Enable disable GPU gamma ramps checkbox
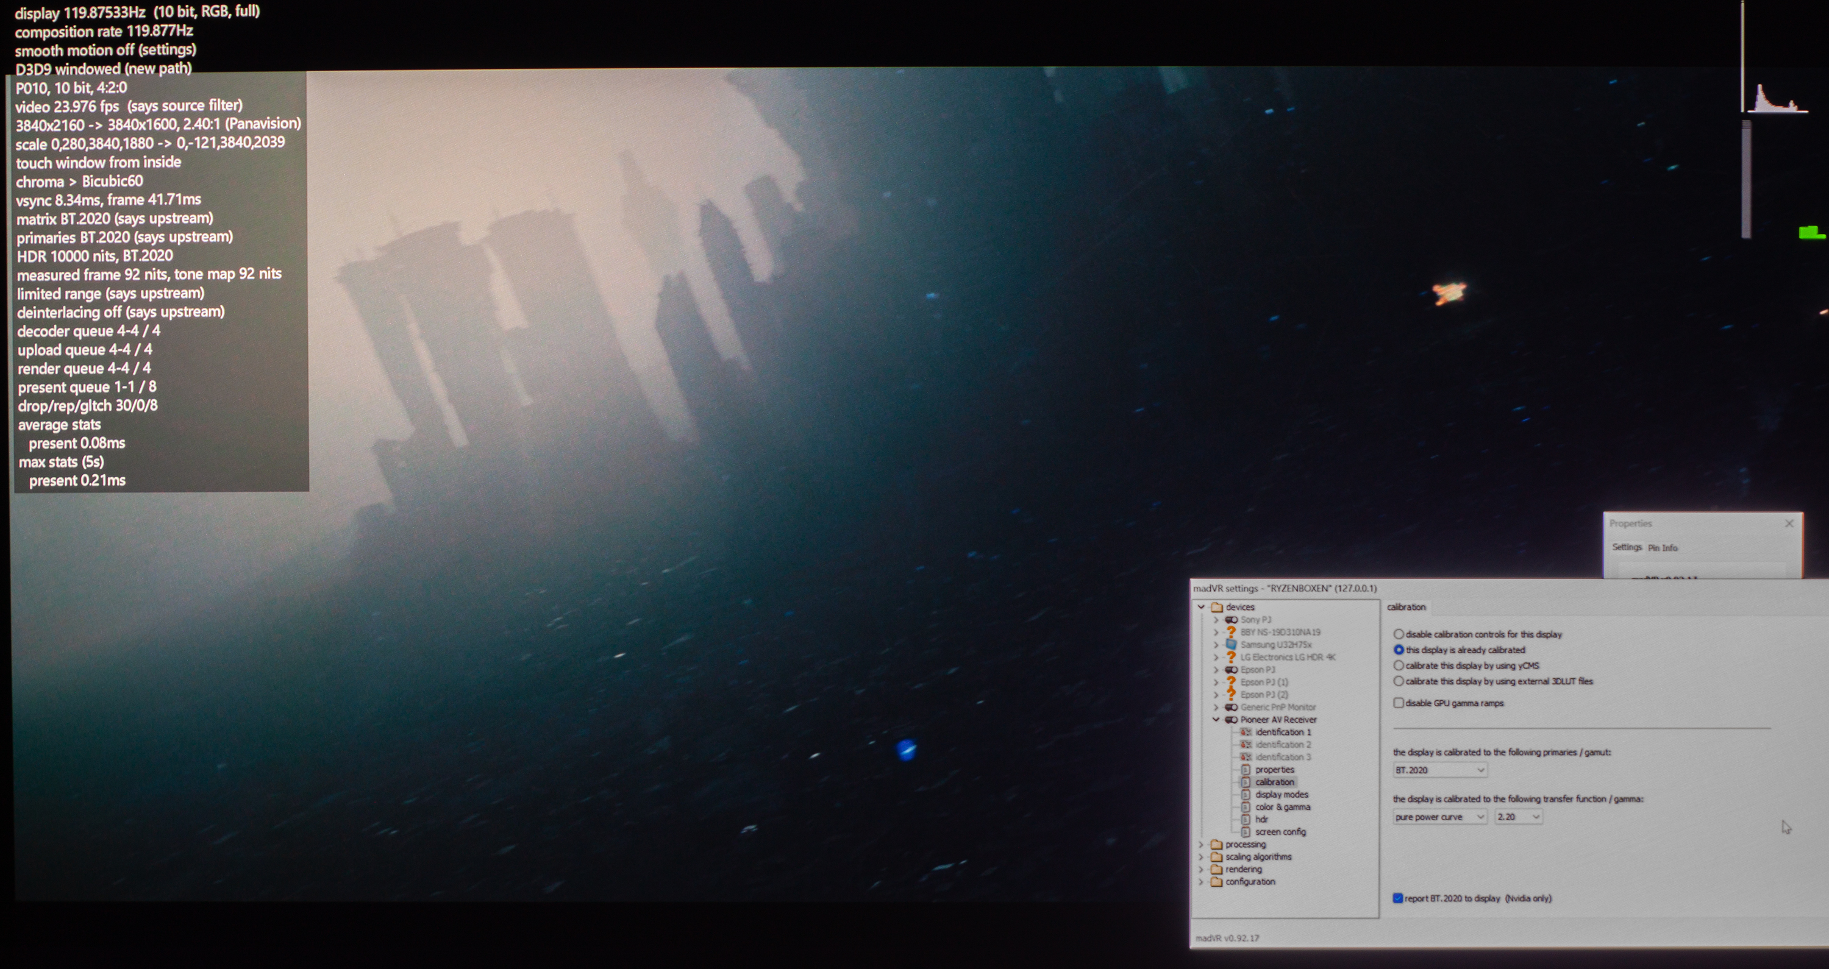Viewport: 1829px width, 969px height. click(1399, 703)
